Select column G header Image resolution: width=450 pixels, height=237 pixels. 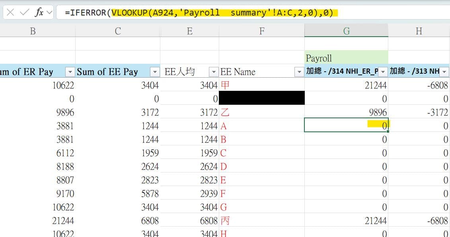click(347, 31)
